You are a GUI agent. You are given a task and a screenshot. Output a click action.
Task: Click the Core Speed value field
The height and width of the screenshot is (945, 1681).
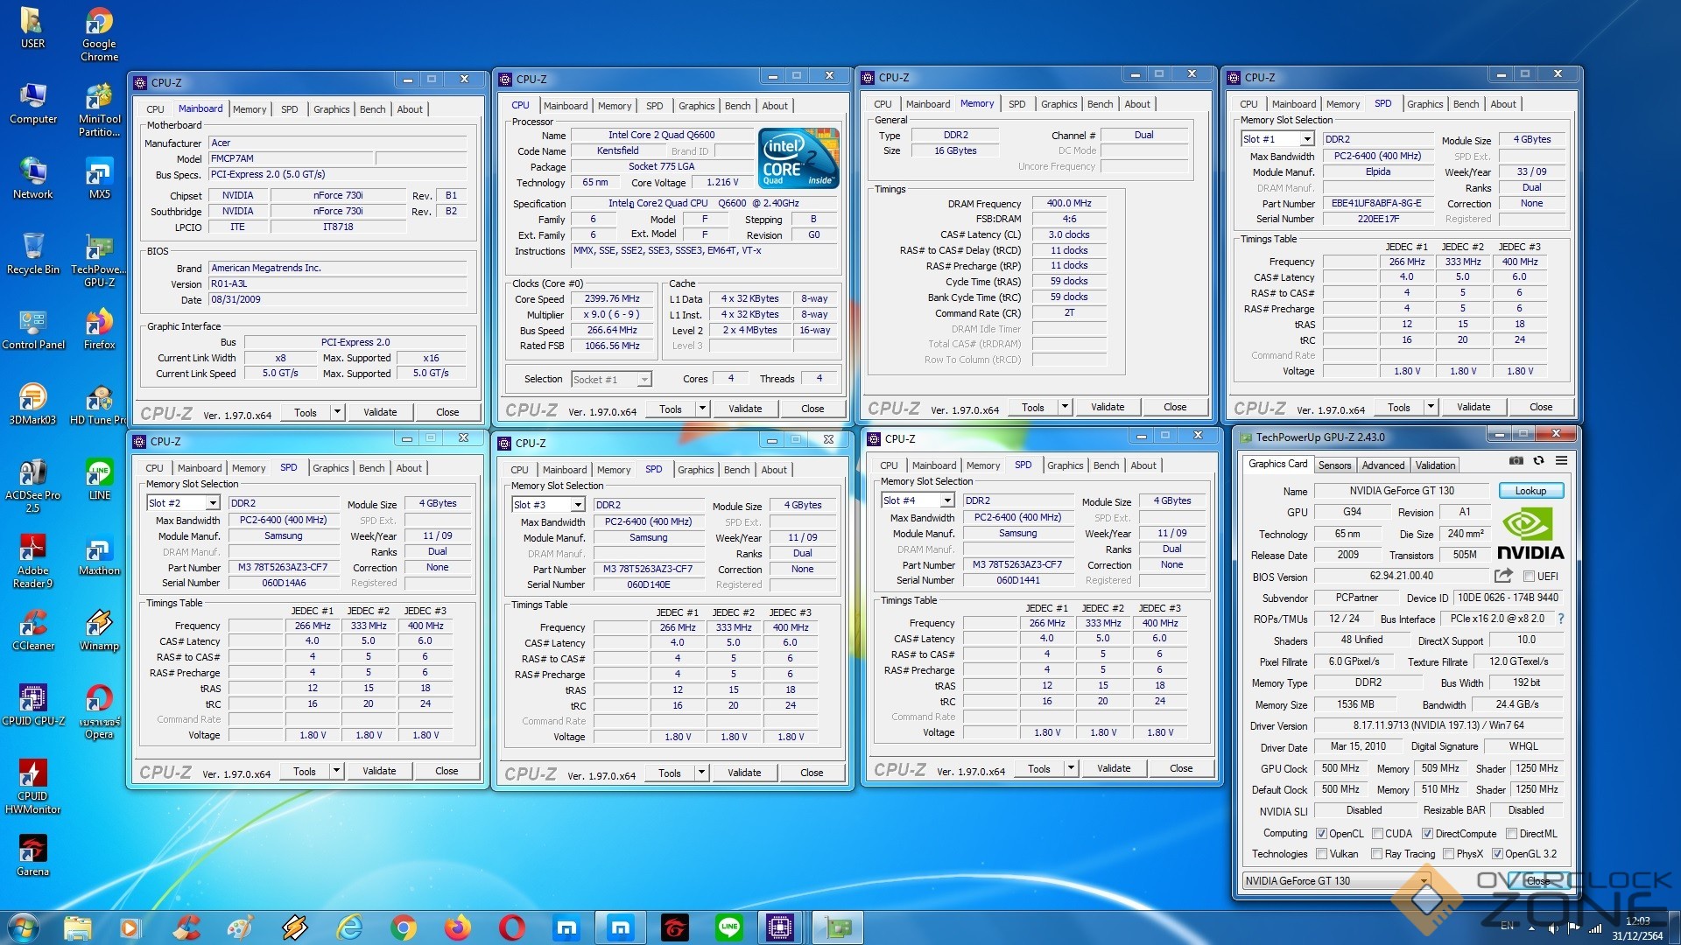[x=612, y=299]
